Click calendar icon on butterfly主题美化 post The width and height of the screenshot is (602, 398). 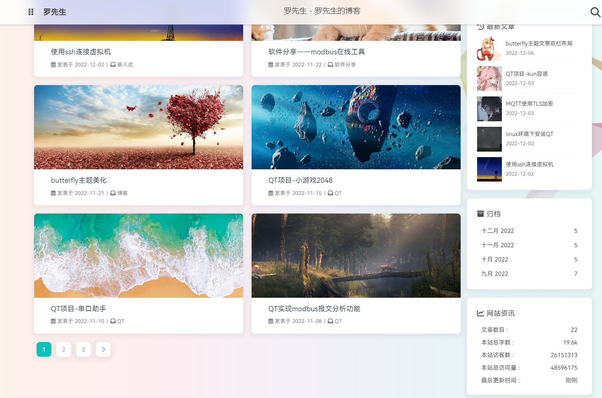pyautogui.click(x=53, y=193)
